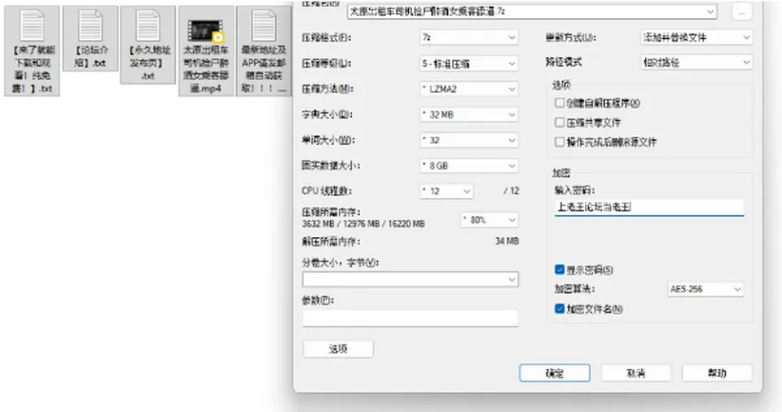Open the 压缩方法 LZMA2 dropdown
The height and width of the screenshot is (412, 782).
[469, 89]
